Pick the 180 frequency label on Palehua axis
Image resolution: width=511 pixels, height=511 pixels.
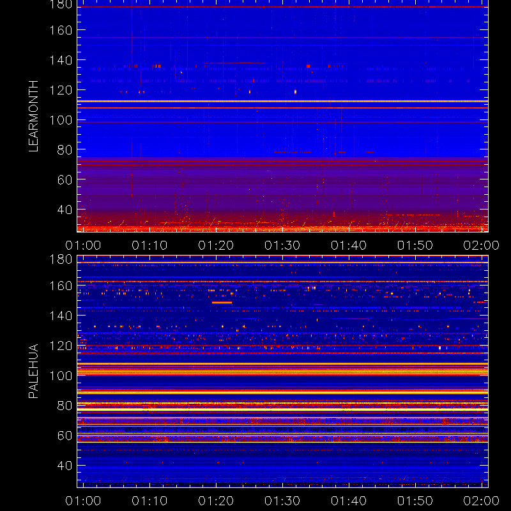pyautogui.click(x=61, y=259)
